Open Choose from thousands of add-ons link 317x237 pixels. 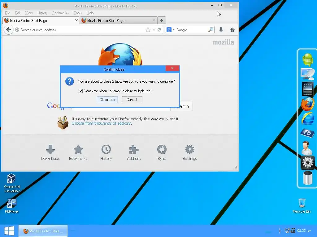point(101,123)
